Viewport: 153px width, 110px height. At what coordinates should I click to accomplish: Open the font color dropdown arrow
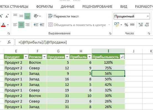click(x=8, y=25)
